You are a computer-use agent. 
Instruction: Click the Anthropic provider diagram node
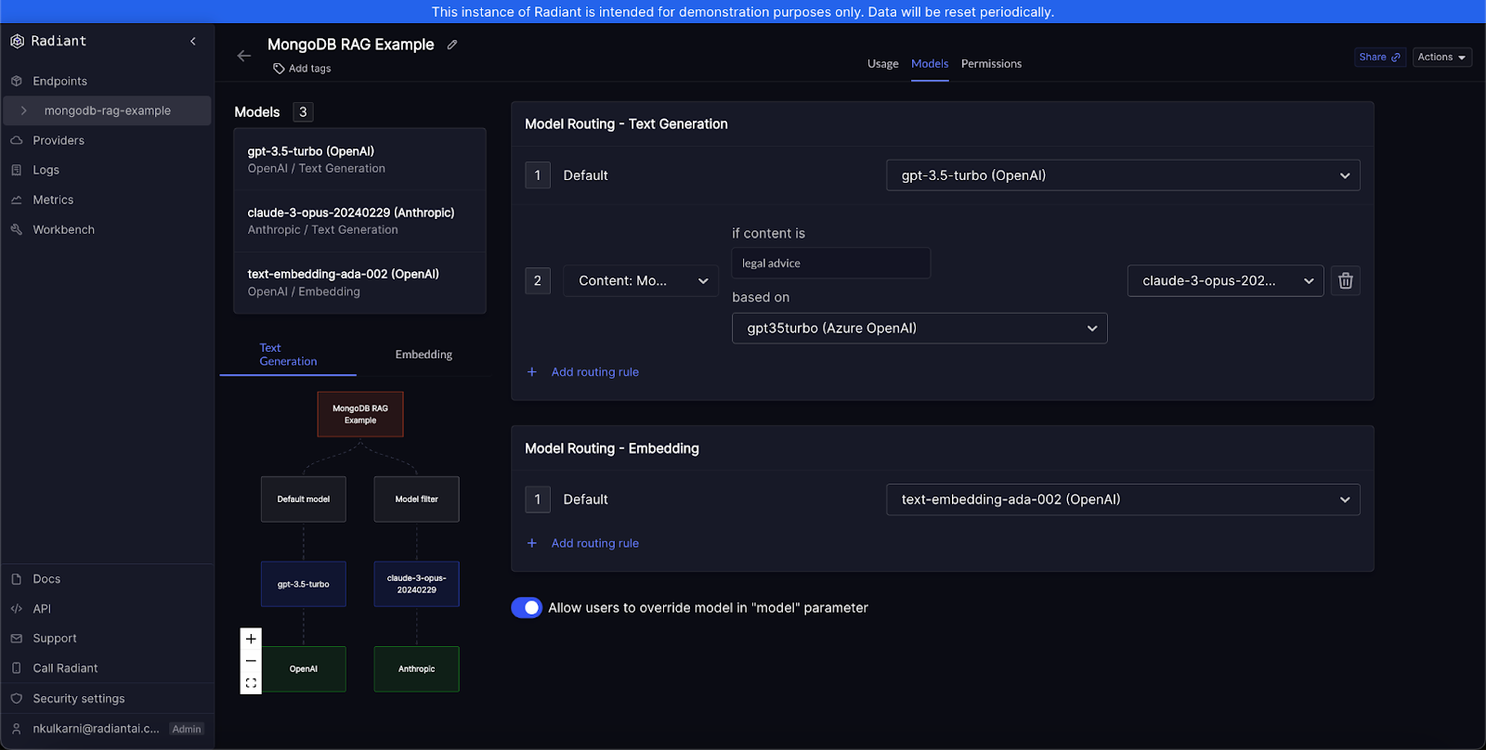pyautogui.click(x=416, y=669)
